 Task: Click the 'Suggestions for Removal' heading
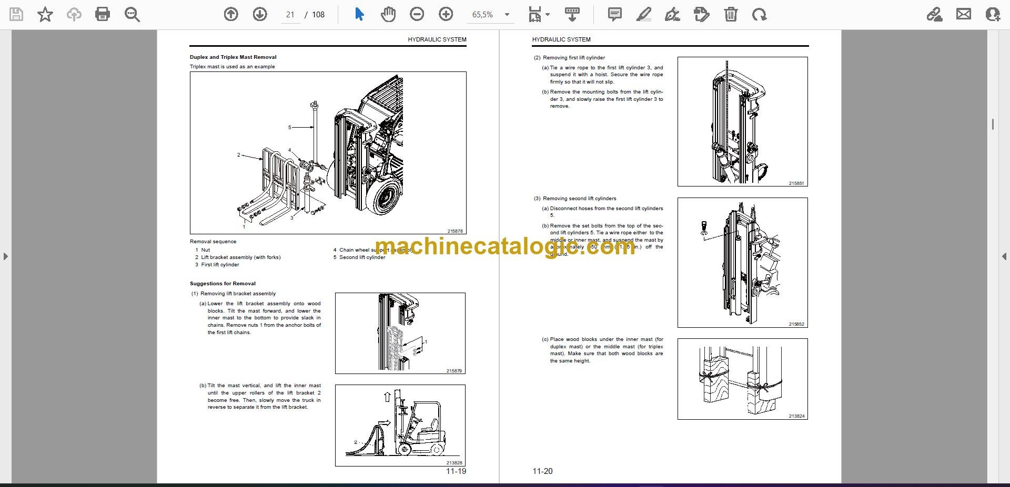(223, 284)
